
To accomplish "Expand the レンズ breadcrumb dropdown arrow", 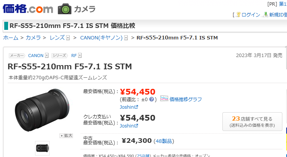I will [x=68, y=38].
